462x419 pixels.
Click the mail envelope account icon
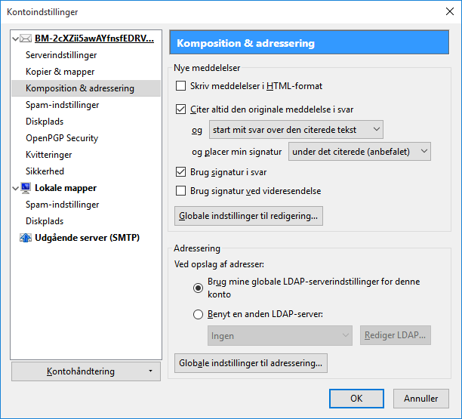(x=26, y=39)
